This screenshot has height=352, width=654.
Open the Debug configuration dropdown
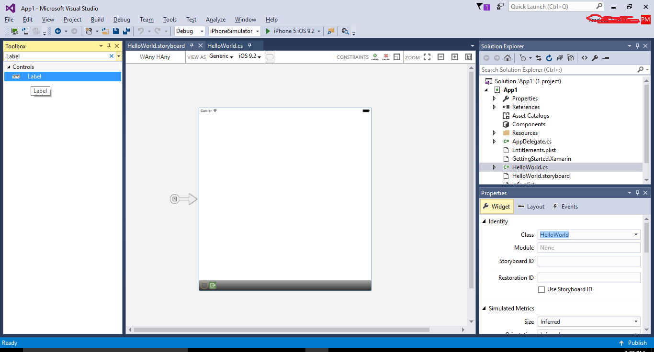(190, 31)
